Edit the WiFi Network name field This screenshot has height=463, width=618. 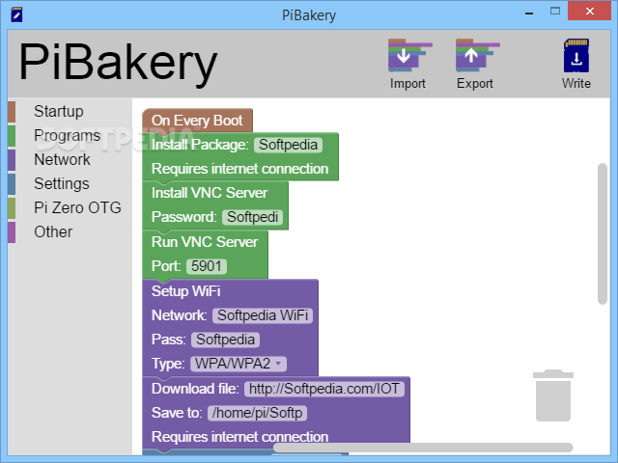pyautogui.click(x=263, y=315)
